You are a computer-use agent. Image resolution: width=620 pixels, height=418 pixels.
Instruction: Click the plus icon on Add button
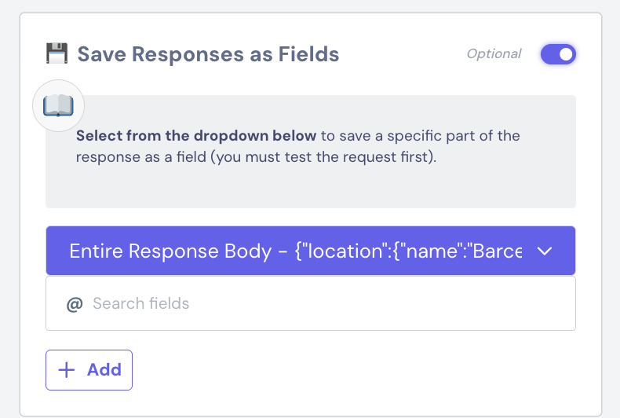67,370
